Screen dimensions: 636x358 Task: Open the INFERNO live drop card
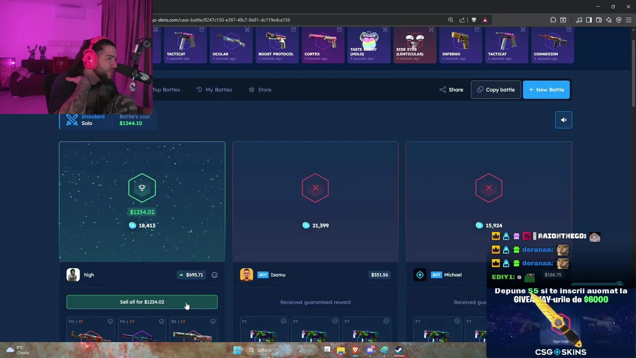[x=460, y=45]
